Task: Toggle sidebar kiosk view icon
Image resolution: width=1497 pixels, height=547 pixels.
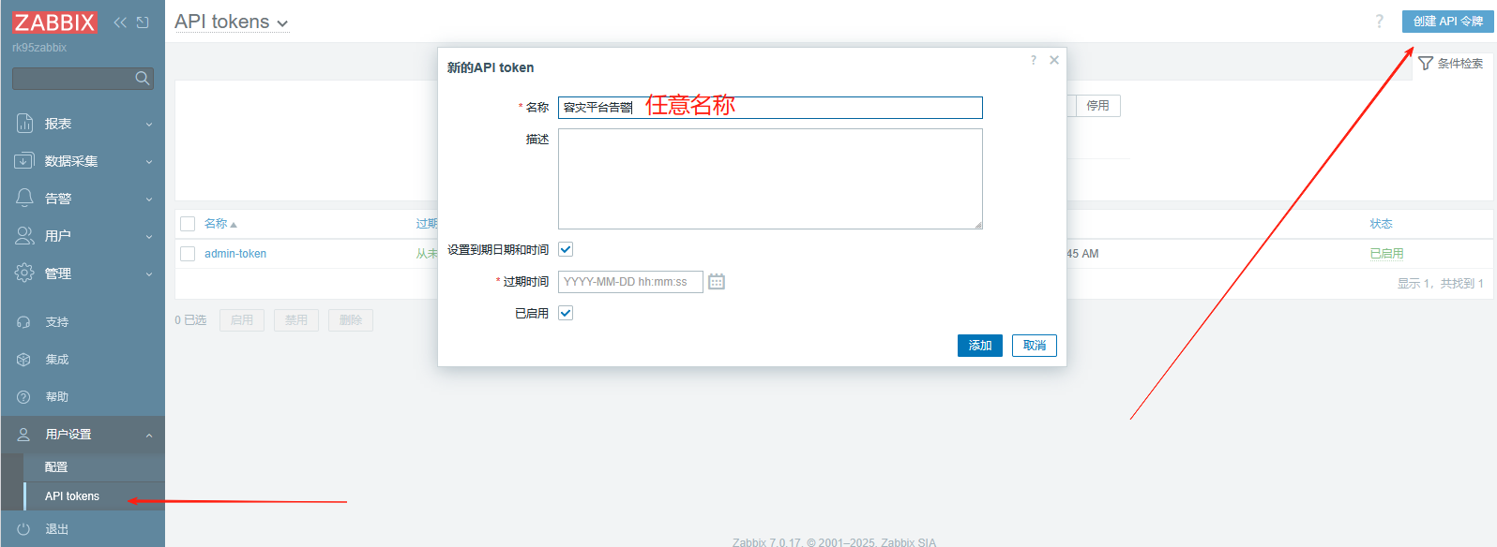Action: point(143,22)
